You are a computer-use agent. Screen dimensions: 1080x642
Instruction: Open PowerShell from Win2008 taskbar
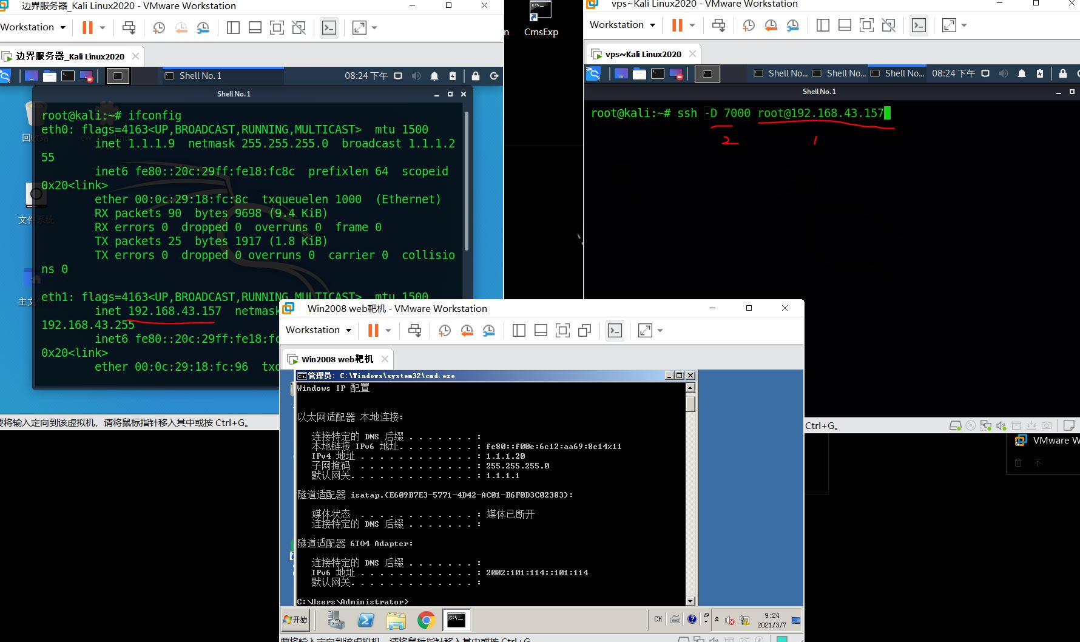pos(366,620)
